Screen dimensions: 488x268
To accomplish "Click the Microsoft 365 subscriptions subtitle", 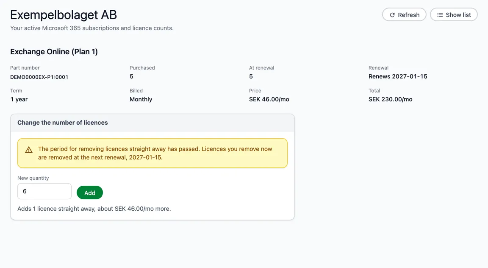I will [x=92, y=28].
